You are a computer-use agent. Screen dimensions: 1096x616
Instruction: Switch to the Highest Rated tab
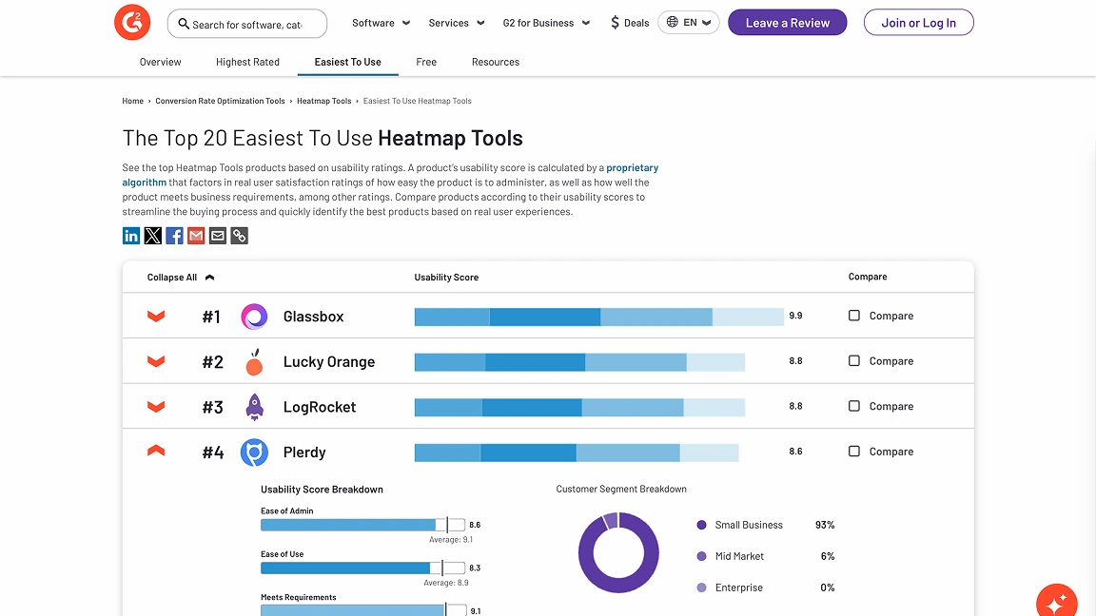click(x=247, y=62)
